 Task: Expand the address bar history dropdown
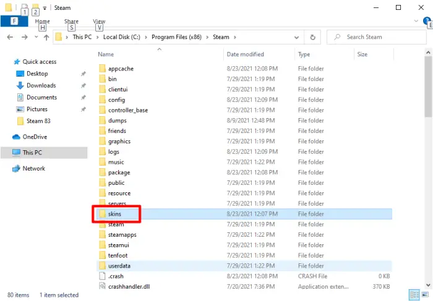tap(296, 37)
